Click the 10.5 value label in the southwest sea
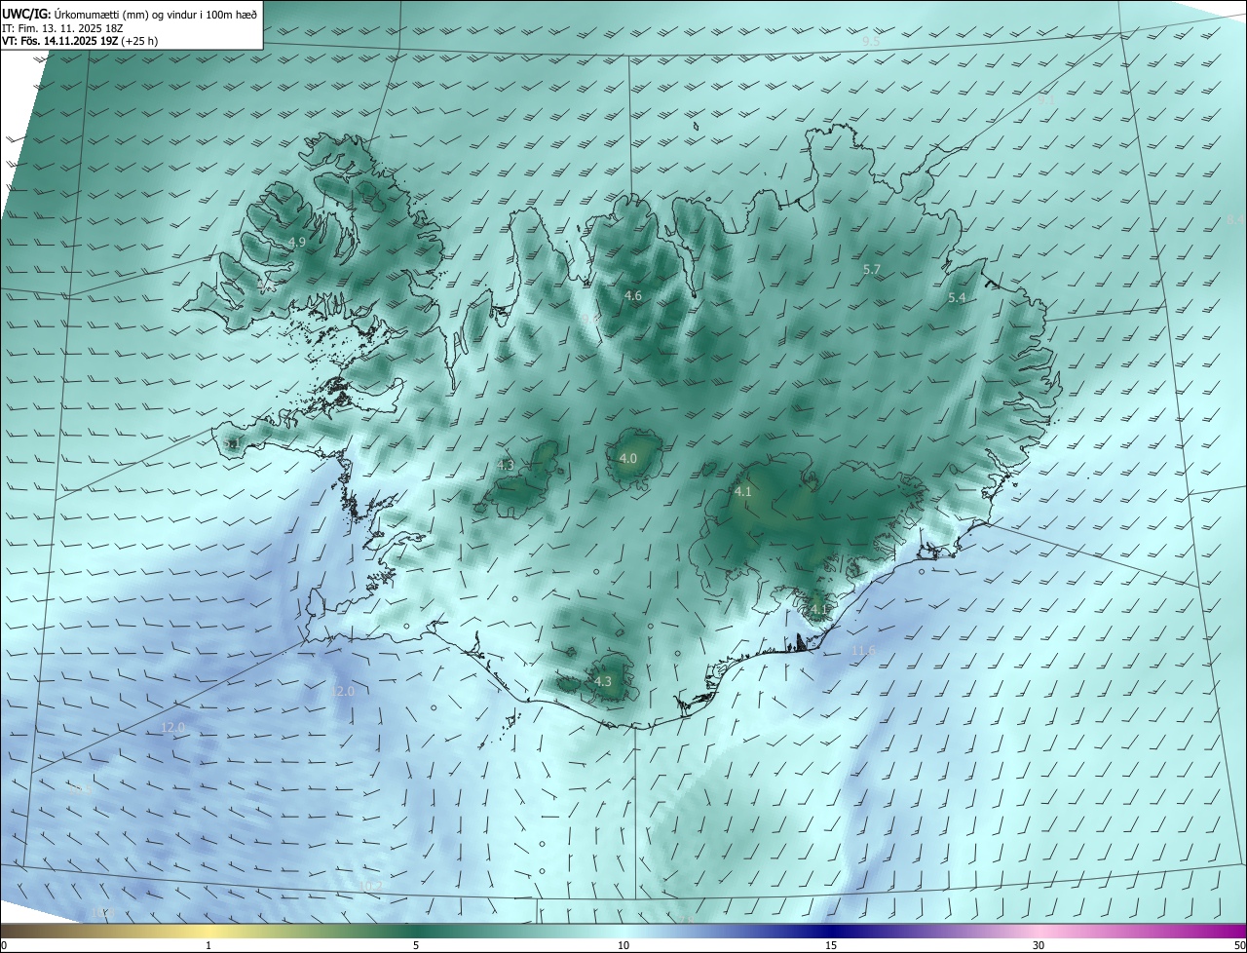Viewport: 1247px width, 953px height. [x=79, y=788]
